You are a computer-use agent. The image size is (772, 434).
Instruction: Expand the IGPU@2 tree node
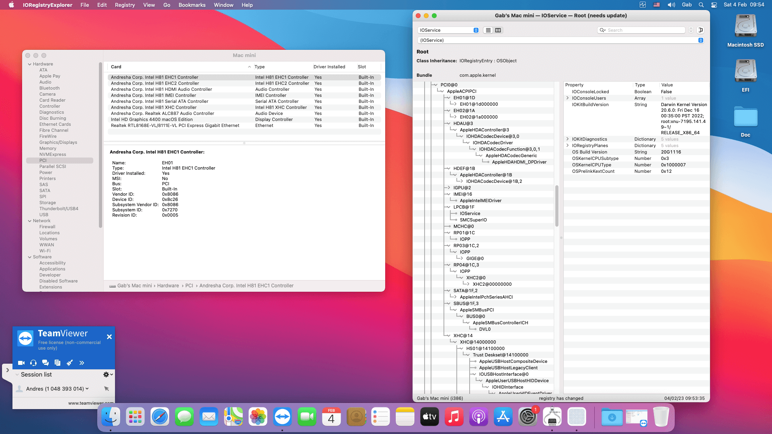coord(448,188)
